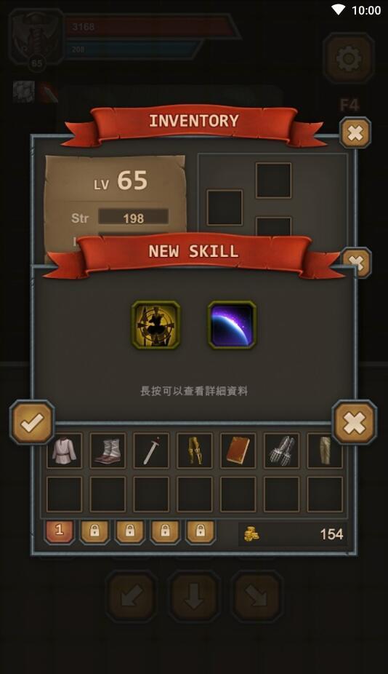Image resolution: width=388 pixels, height=674 pixels.
Task: Select the skeletal gauntlets item
Action: (x=281, y=451)
